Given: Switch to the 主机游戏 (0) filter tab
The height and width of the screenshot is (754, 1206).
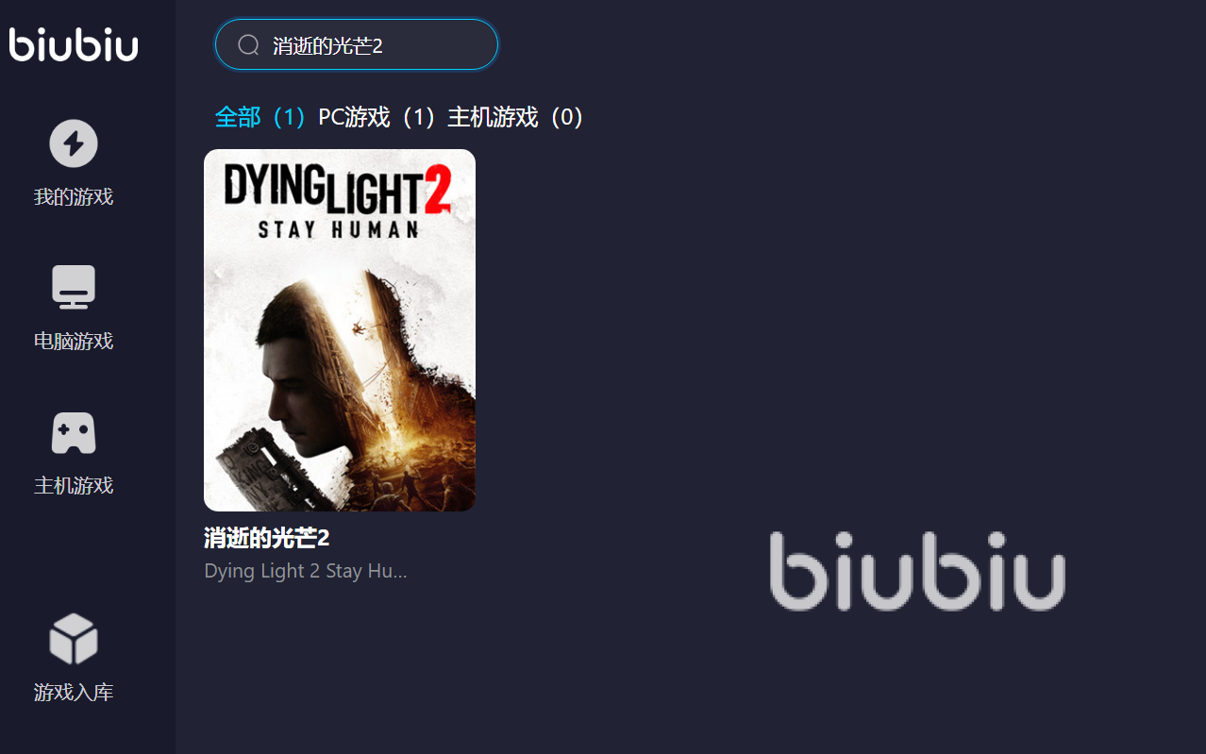Looking at the screenshot, I should click(x=517, y=117).
